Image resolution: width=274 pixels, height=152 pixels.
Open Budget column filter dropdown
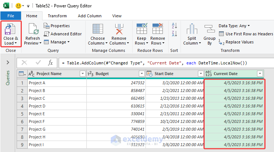142,74
